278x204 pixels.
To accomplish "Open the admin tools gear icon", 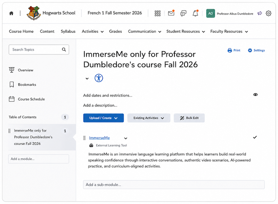I will [268, 13].
